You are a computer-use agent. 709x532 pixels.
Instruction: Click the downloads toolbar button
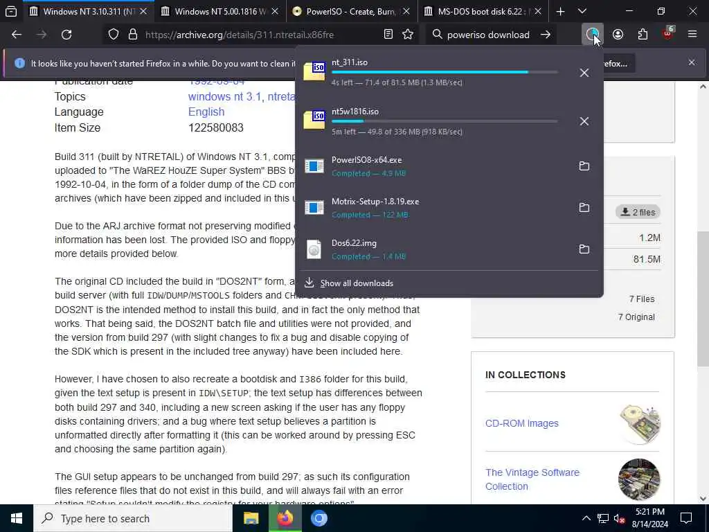pyautogui.click(x=593, y=35)
